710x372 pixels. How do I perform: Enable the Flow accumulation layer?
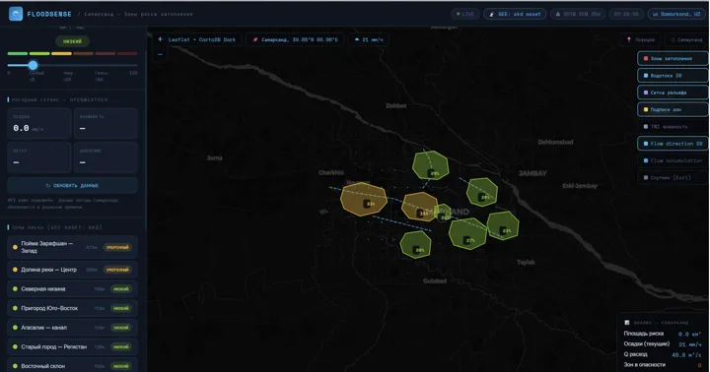(673, 160)
